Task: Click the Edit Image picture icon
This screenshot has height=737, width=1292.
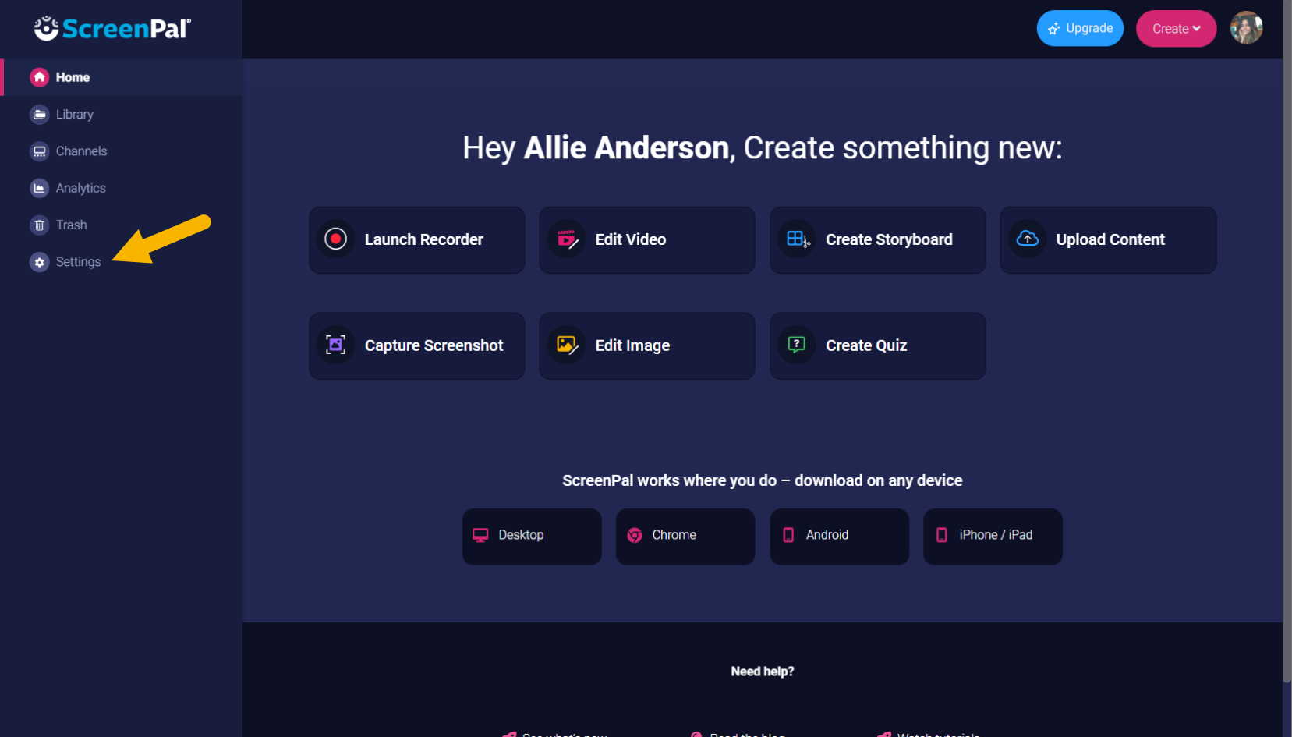Action: [x=566, y=345]
